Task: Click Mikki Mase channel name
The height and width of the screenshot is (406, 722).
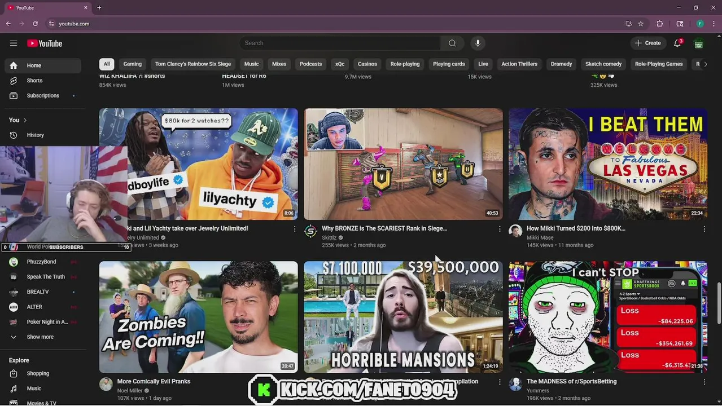Action: 540,238
